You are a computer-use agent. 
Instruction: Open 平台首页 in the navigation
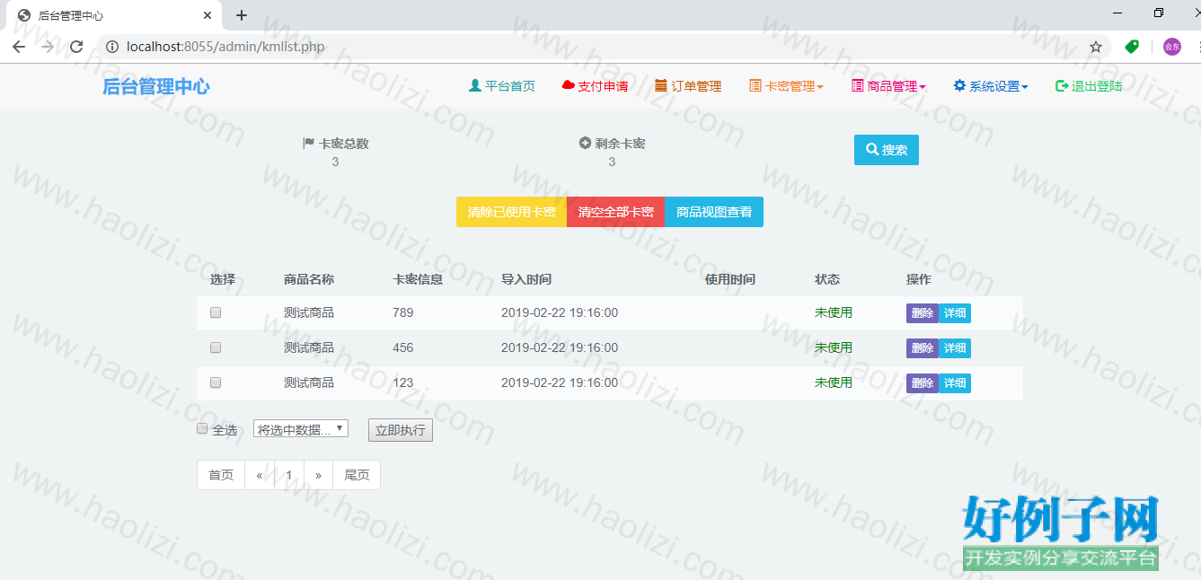(502, 86)
